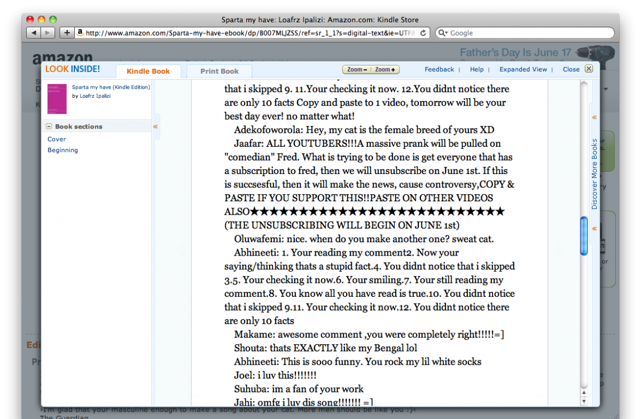Select the Kindle Book tab
Image resolution: width=641 pixels, height=419 pixels.
tap(148, 71)
